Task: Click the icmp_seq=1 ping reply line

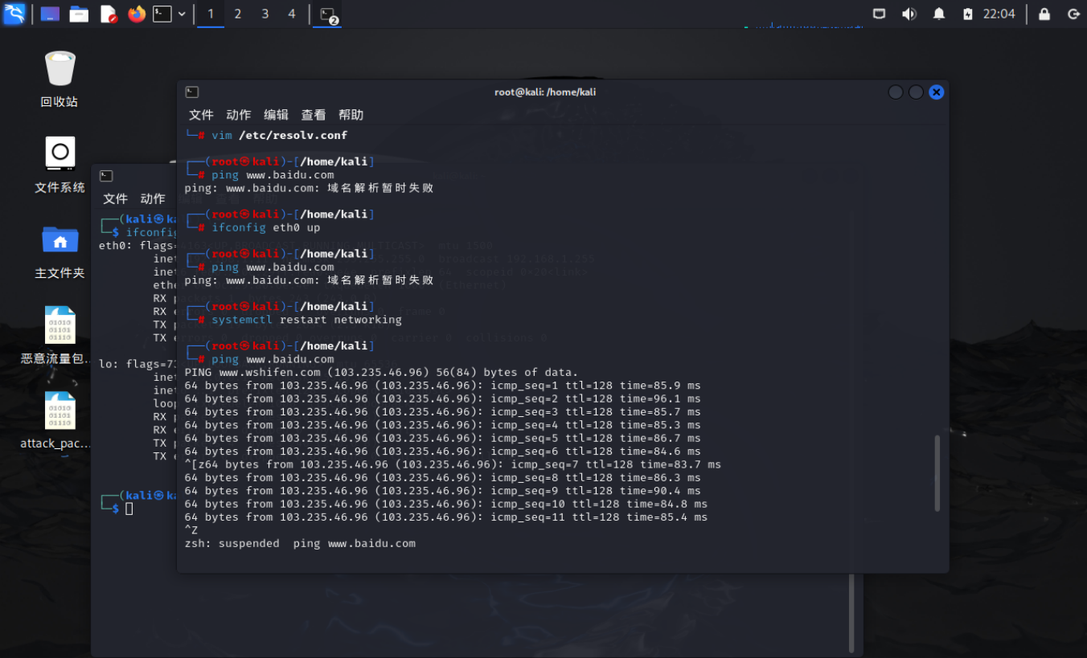Action: [x=442, y=386]
